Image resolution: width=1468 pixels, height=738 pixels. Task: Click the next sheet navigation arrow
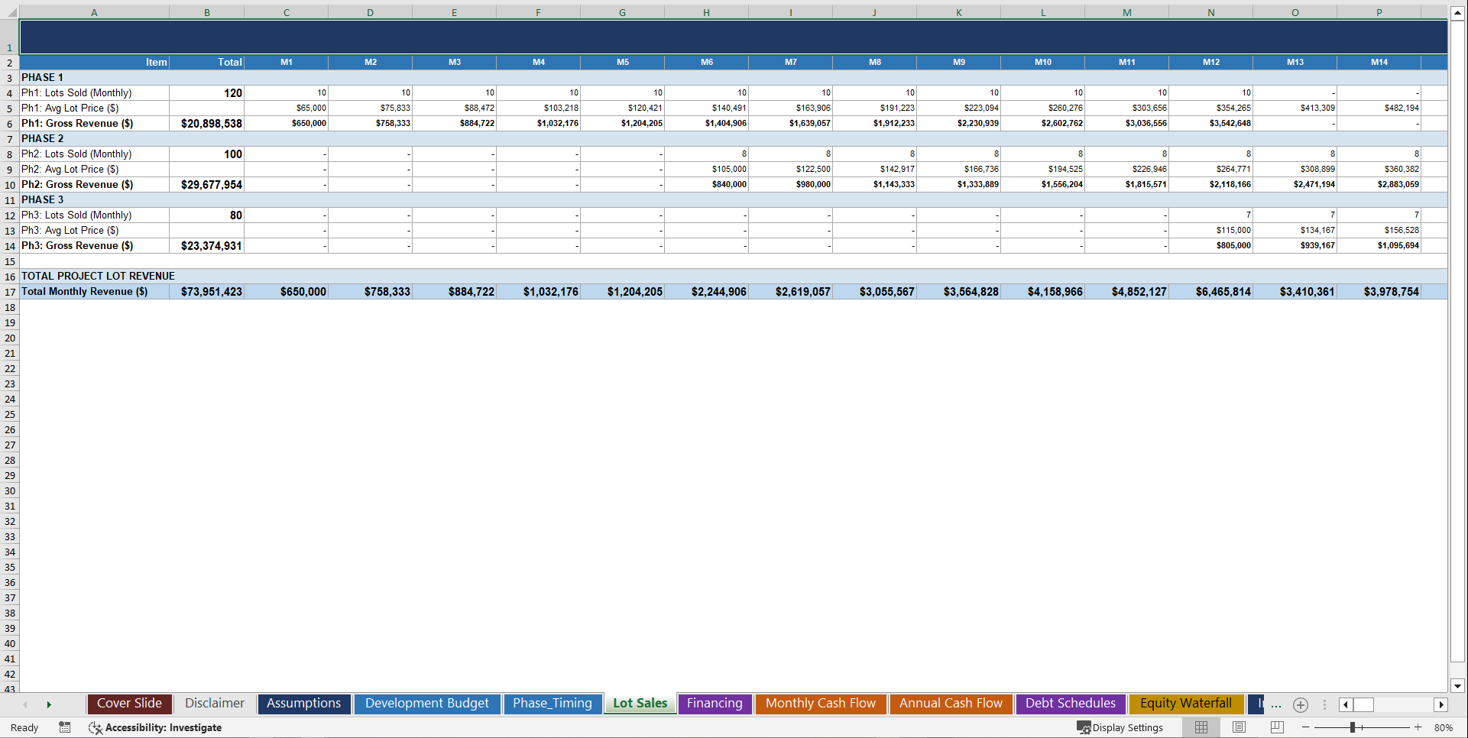(x=49, y=704)
